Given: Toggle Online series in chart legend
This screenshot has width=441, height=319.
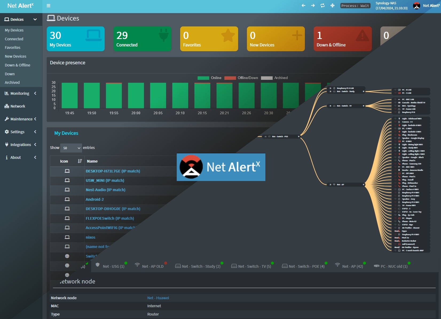Looking at the screenshot, I should (x=209, y=78).
